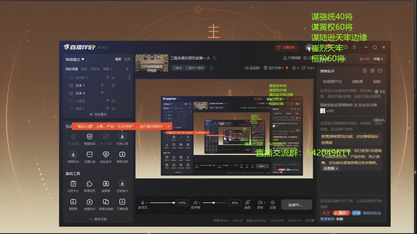Click the speaker 46% value field
The width and height of the screenshot is (417, 234).
(235, 203)
